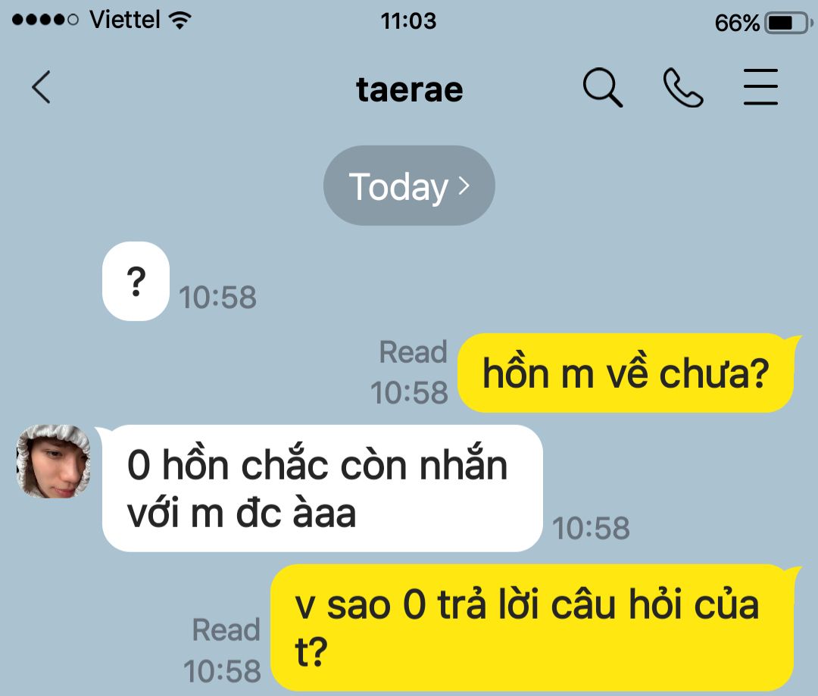Tap the 66% battery percentage text
818x696 pixels.
[737, 23]
